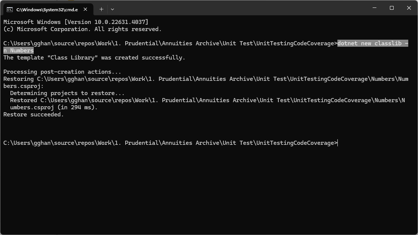Click the "(c) Microsoft Corporation" copyright line
This screenshot has width=418, height=235.
82,29
